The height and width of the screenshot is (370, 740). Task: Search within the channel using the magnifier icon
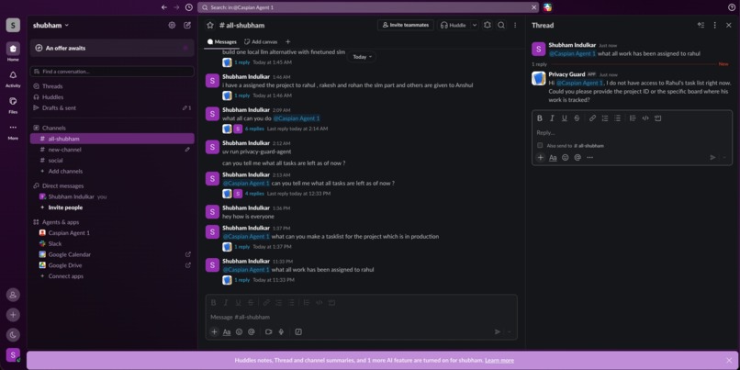point(501,25)
